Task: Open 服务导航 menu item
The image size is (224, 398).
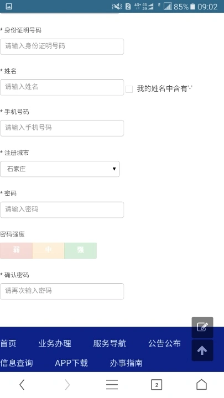Action: click(110, 343)
